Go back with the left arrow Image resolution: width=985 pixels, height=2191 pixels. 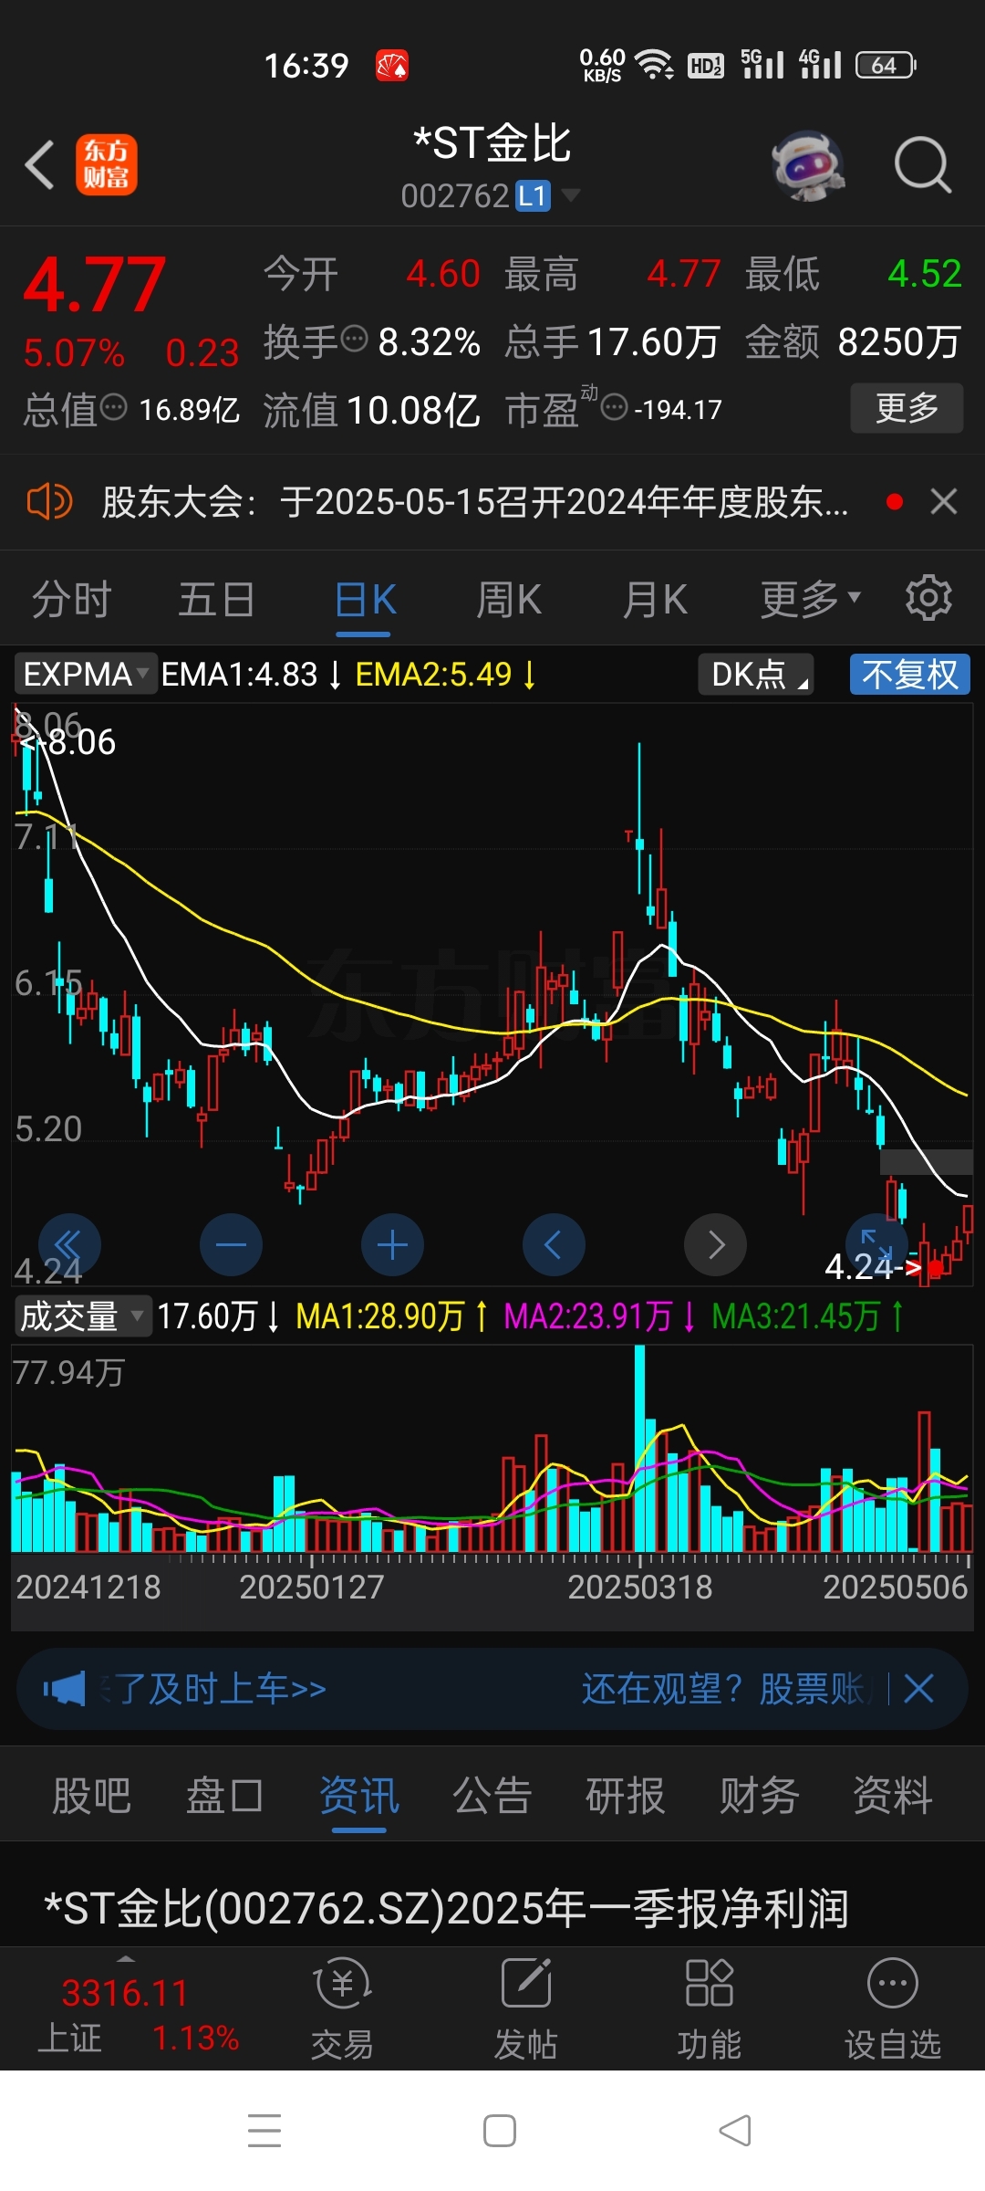[x=40, y=165]
